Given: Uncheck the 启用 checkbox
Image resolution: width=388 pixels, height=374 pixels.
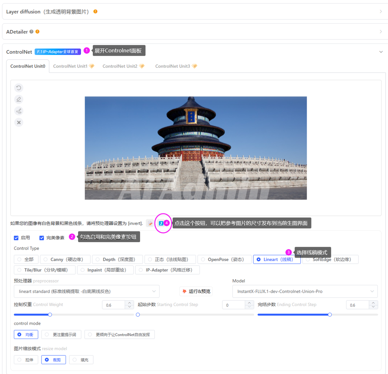Looking at the screenshot, I should 16,238.
